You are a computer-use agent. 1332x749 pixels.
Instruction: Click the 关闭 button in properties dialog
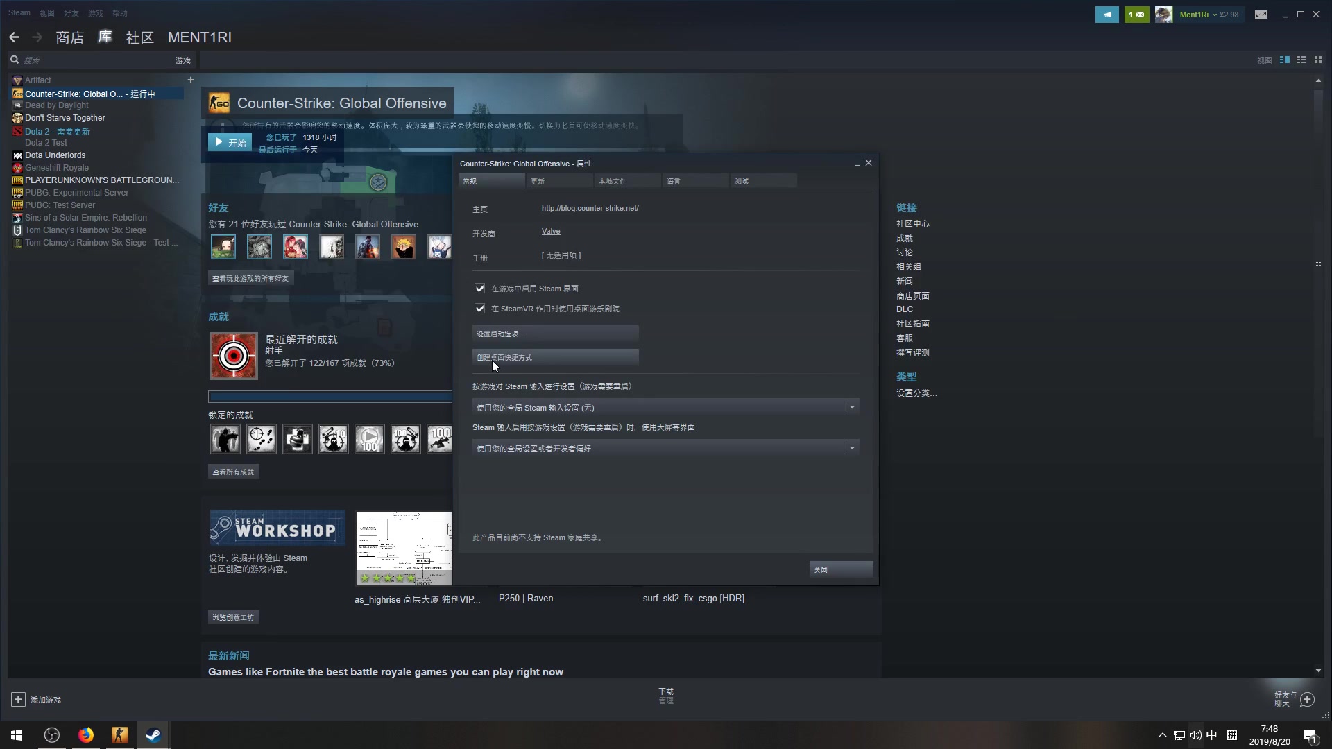pyautogui.click(x=841, y=569)
